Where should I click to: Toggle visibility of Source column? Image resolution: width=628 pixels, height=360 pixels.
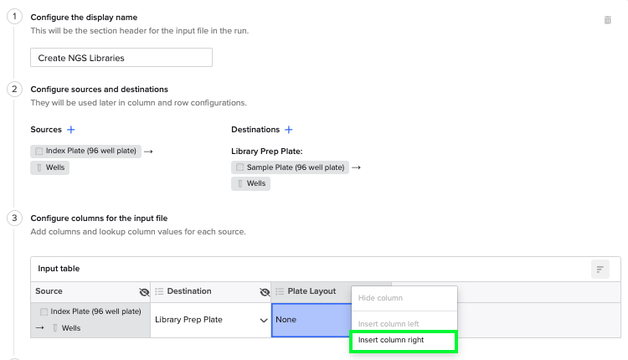coord(144,292)
